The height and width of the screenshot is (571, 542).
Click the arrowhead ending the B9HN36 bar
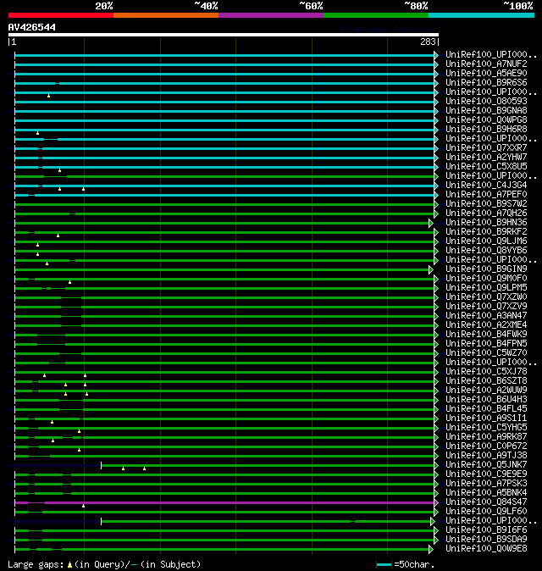(431, 223)
